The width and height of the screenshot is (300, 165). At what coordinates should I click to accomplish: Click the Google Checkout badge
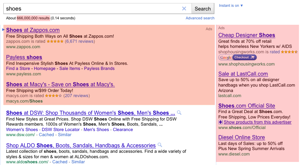click(237, 57)
